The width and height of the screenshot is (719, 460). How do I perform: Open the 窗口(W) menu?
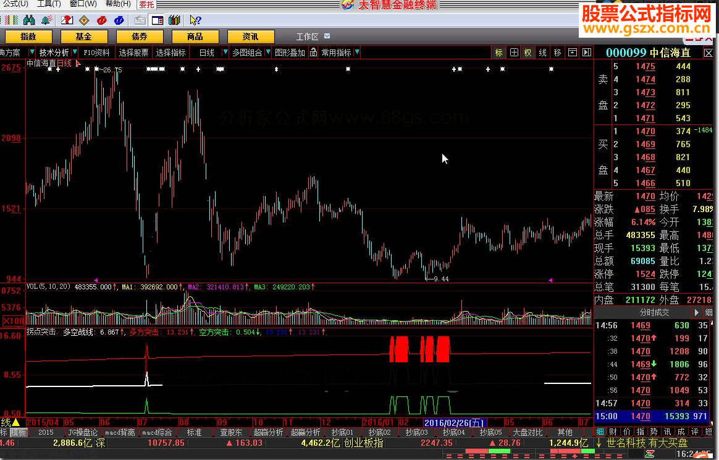click(83, 4)
